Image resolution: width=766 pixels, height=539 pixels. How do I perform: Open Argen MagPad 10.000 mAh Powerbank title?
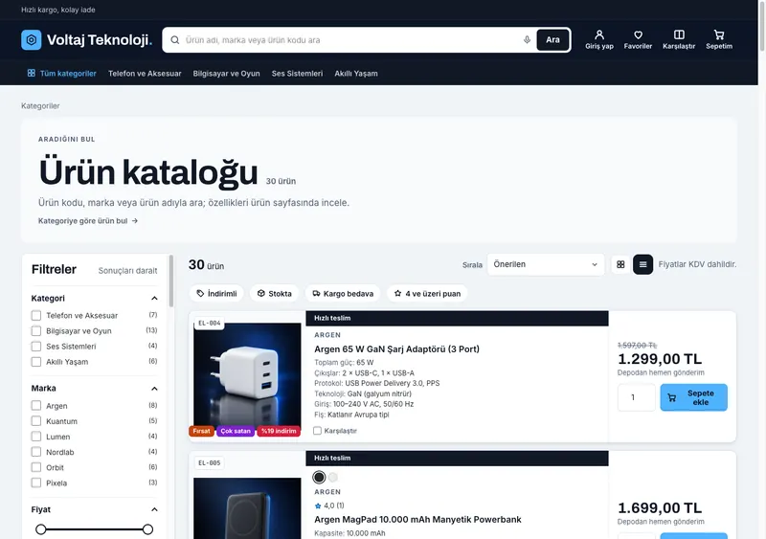(417, 520)
